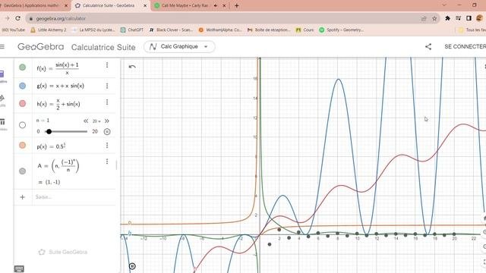Open browser side panel icon
The height and width of the screenshot is (273, 486).
(x=469, y=18)
